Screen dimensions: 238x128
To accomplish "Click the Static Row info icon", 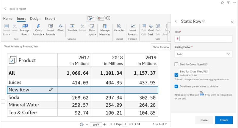I will point(204,21).
